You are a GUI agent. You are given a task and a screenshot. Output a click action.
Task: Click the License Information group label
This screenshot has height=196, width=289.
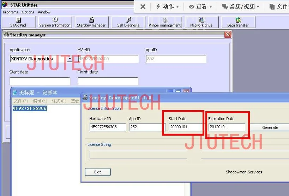click(x=104, y=108)
